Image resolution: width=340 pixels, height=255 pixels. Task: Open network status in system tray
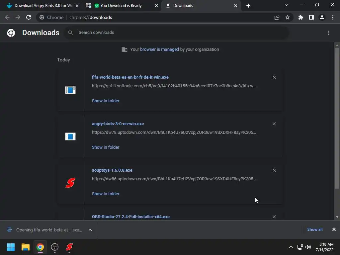point(300,247)
